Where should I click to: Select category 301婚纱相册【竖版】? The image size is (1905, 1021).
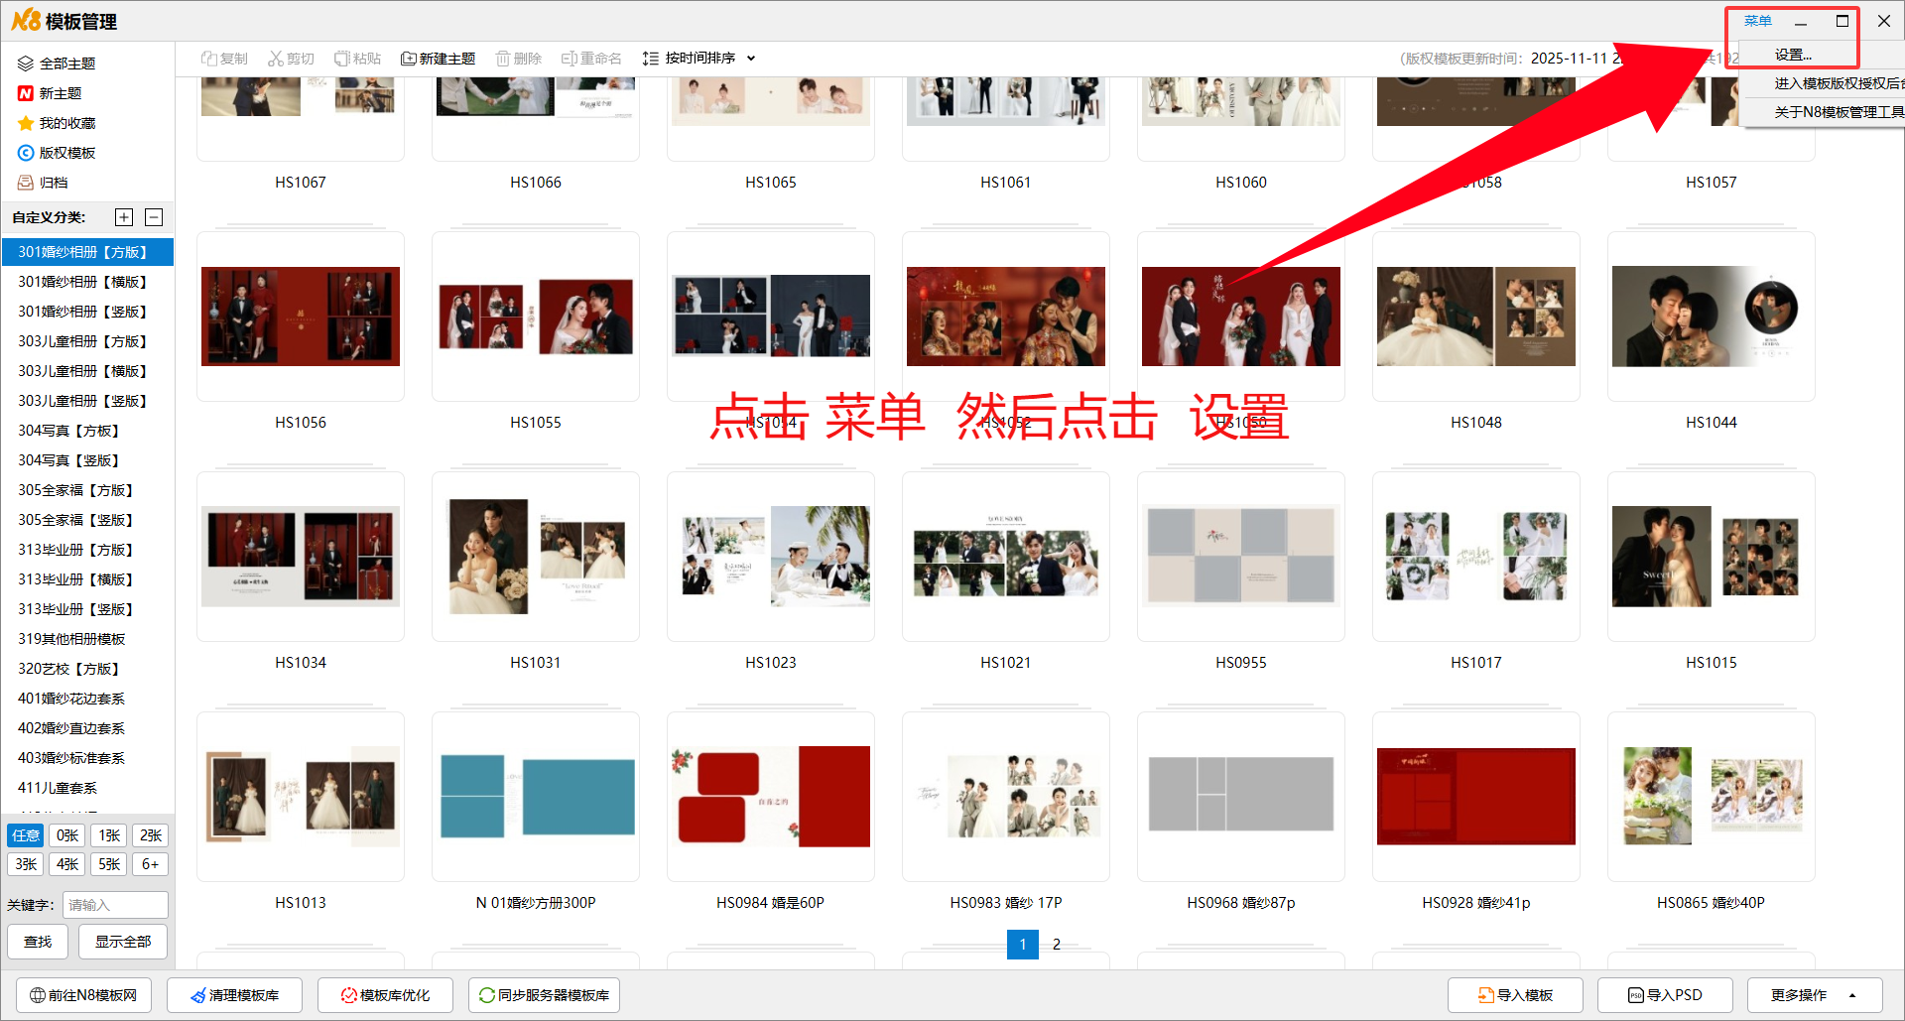click(x=87, y=312)
